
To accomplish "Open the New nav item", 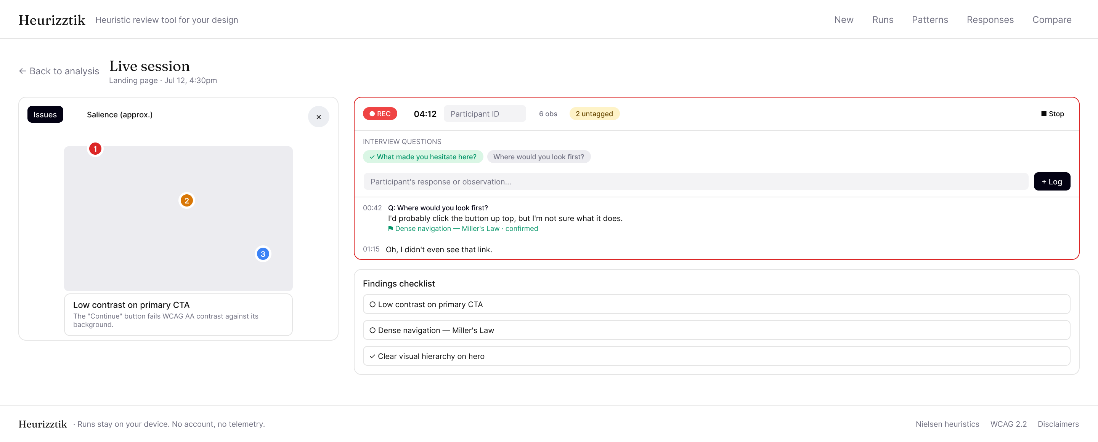I will coord(844,19).
